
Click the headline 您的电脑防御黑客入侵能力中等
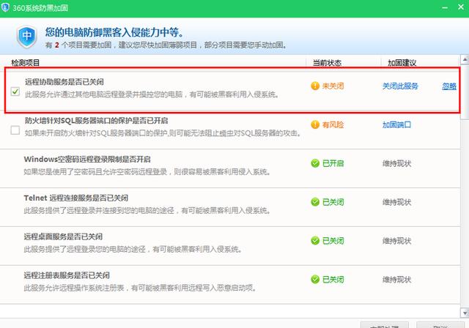pyautogui.click(x=114, y=32)
